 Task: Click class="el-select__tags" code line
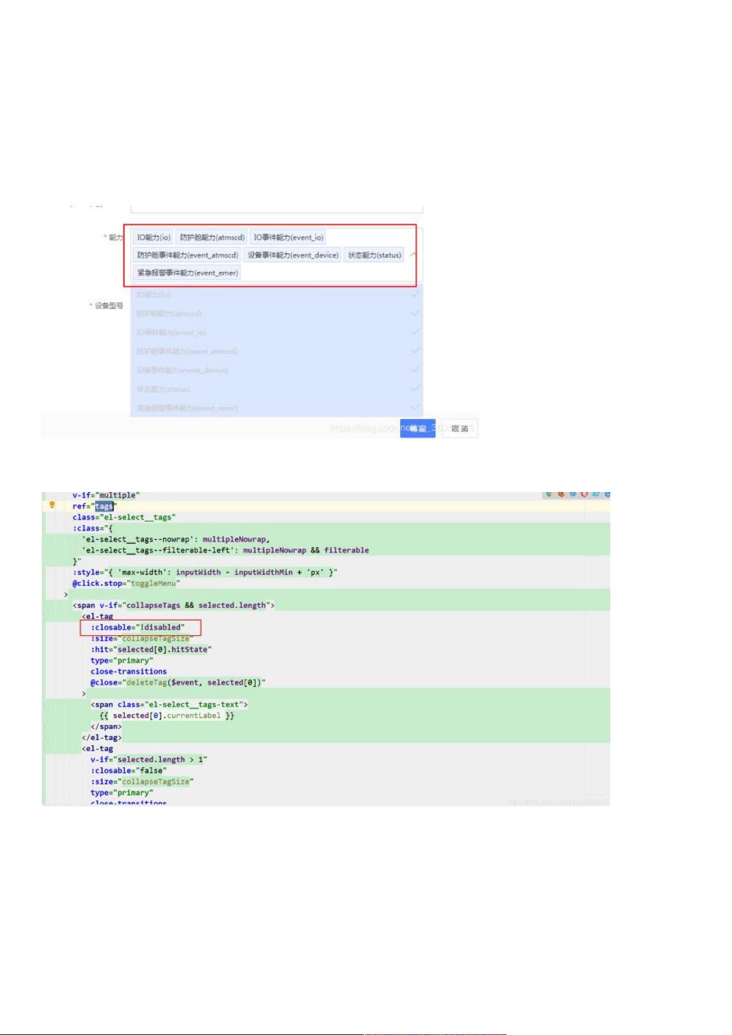124,517
